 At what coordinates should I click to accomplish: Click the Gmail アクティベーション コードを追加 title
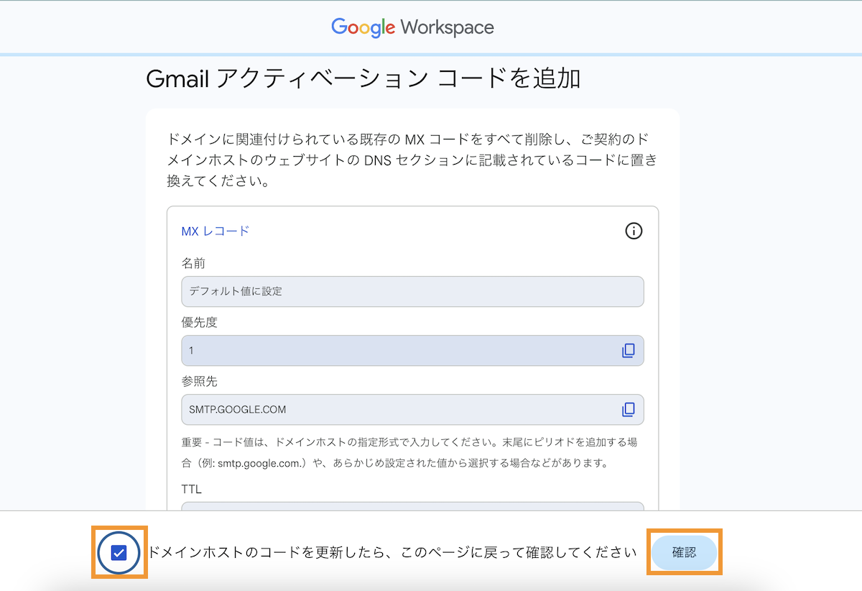click(x=363, y=78)
